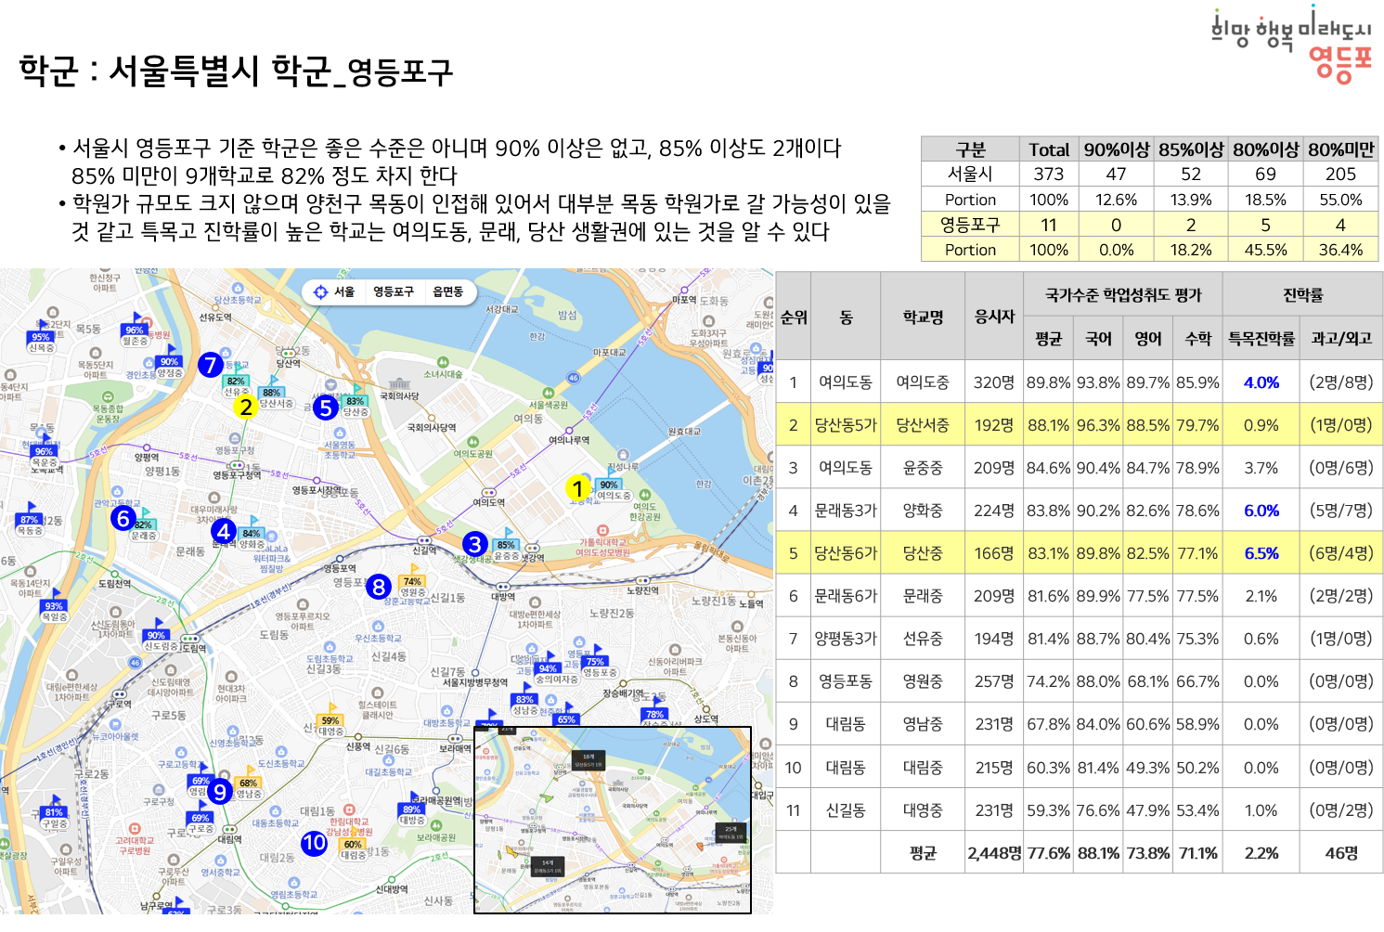1384x932 pixels.
Task: Toggle the yellow number 2 map marker
Action: point(246,408)
